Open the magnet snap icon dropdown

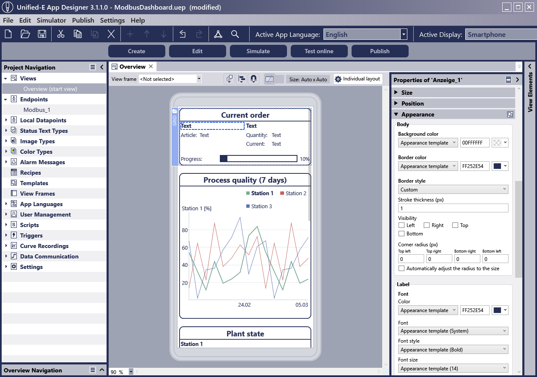pos(253,79)
